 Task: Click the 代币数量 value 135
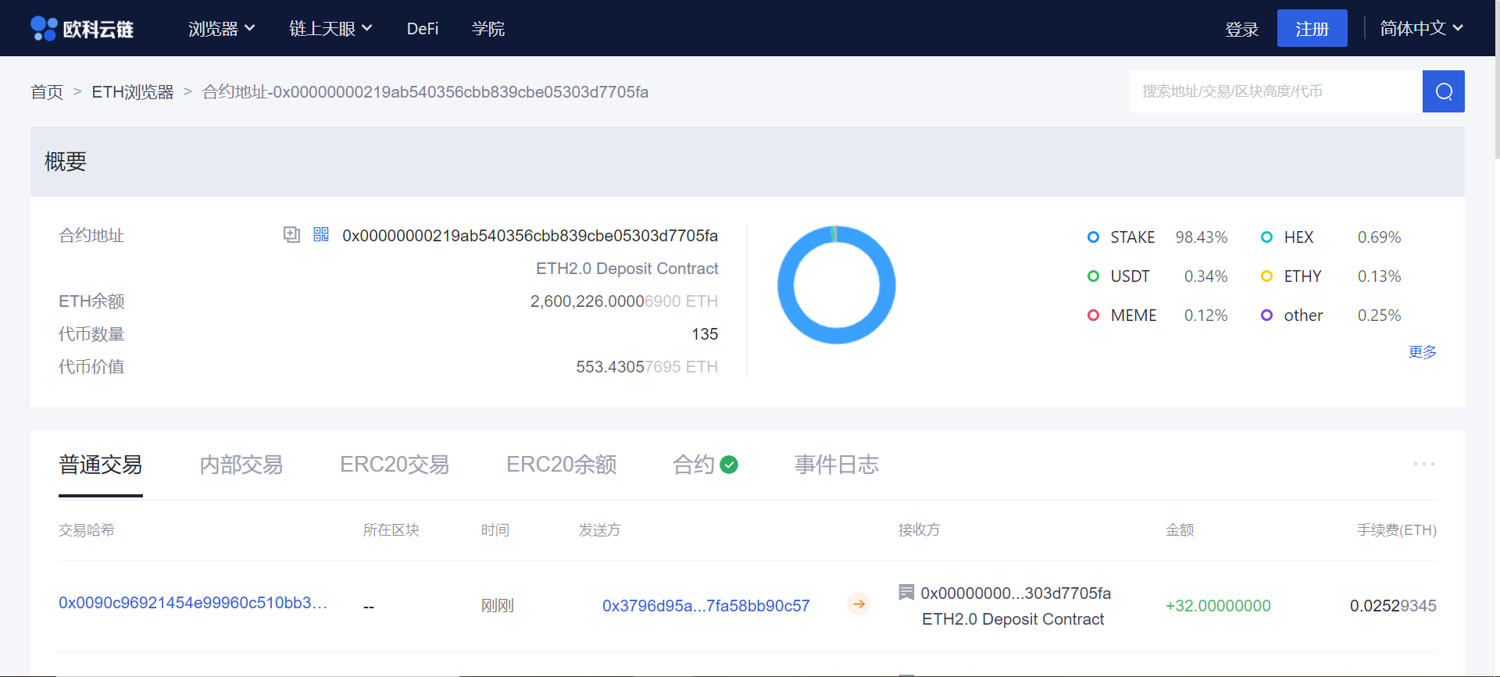coord(705,334)
